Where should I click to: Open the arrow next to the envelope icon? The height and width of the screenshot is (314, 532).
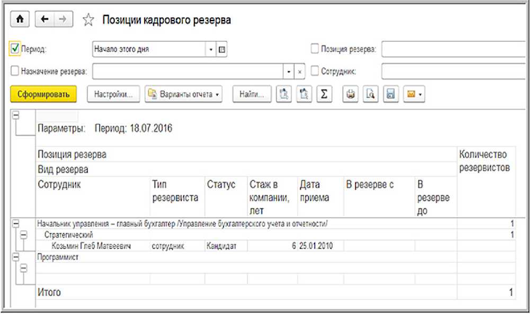420,94
